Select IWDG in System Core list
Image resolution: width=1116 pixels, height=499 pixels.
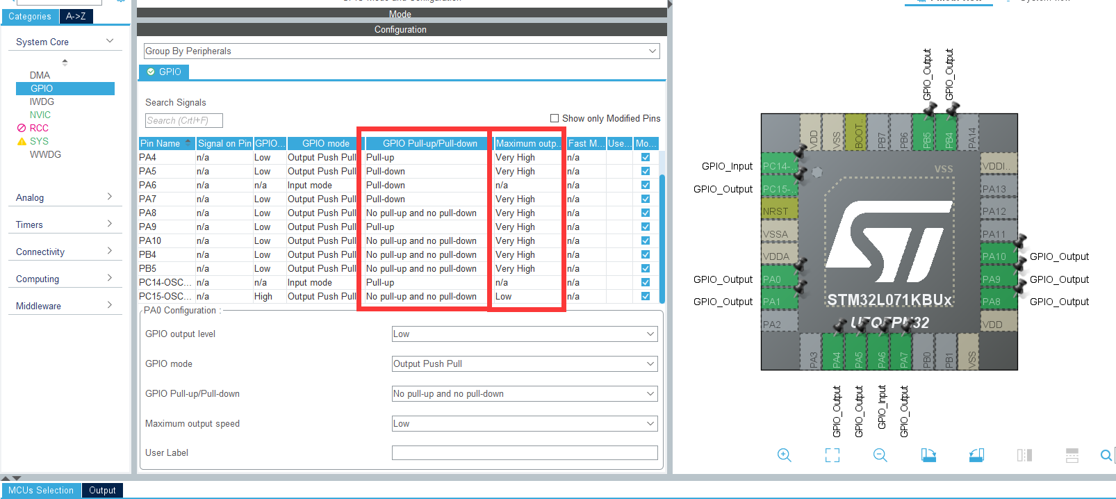(42, 101)
